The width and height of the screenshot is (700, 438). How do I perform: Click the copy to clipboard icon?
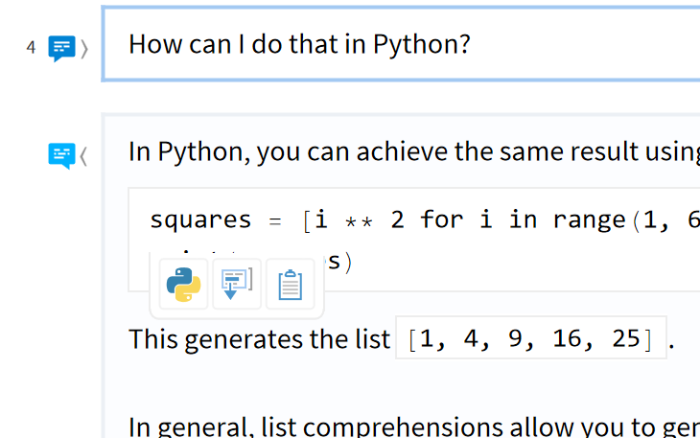(291, 284)
